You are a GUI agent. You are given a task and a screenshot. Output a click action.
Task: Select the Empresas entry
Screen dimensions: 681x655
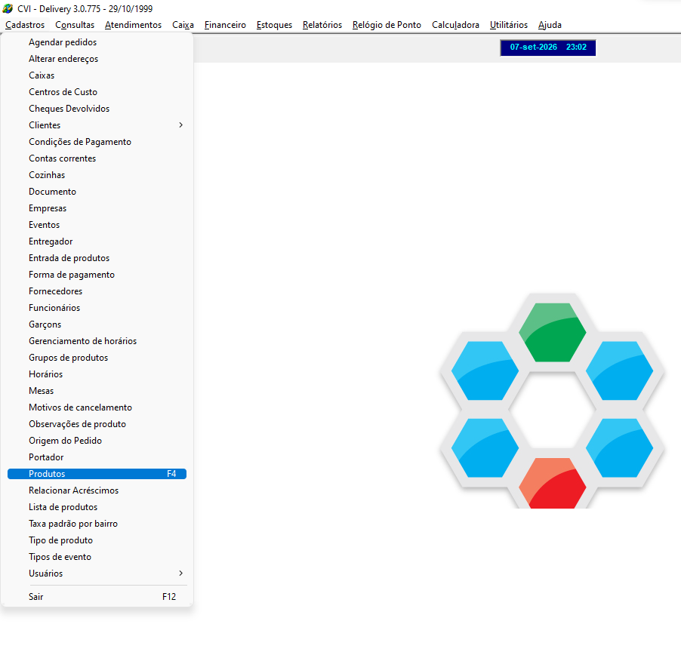97,208
